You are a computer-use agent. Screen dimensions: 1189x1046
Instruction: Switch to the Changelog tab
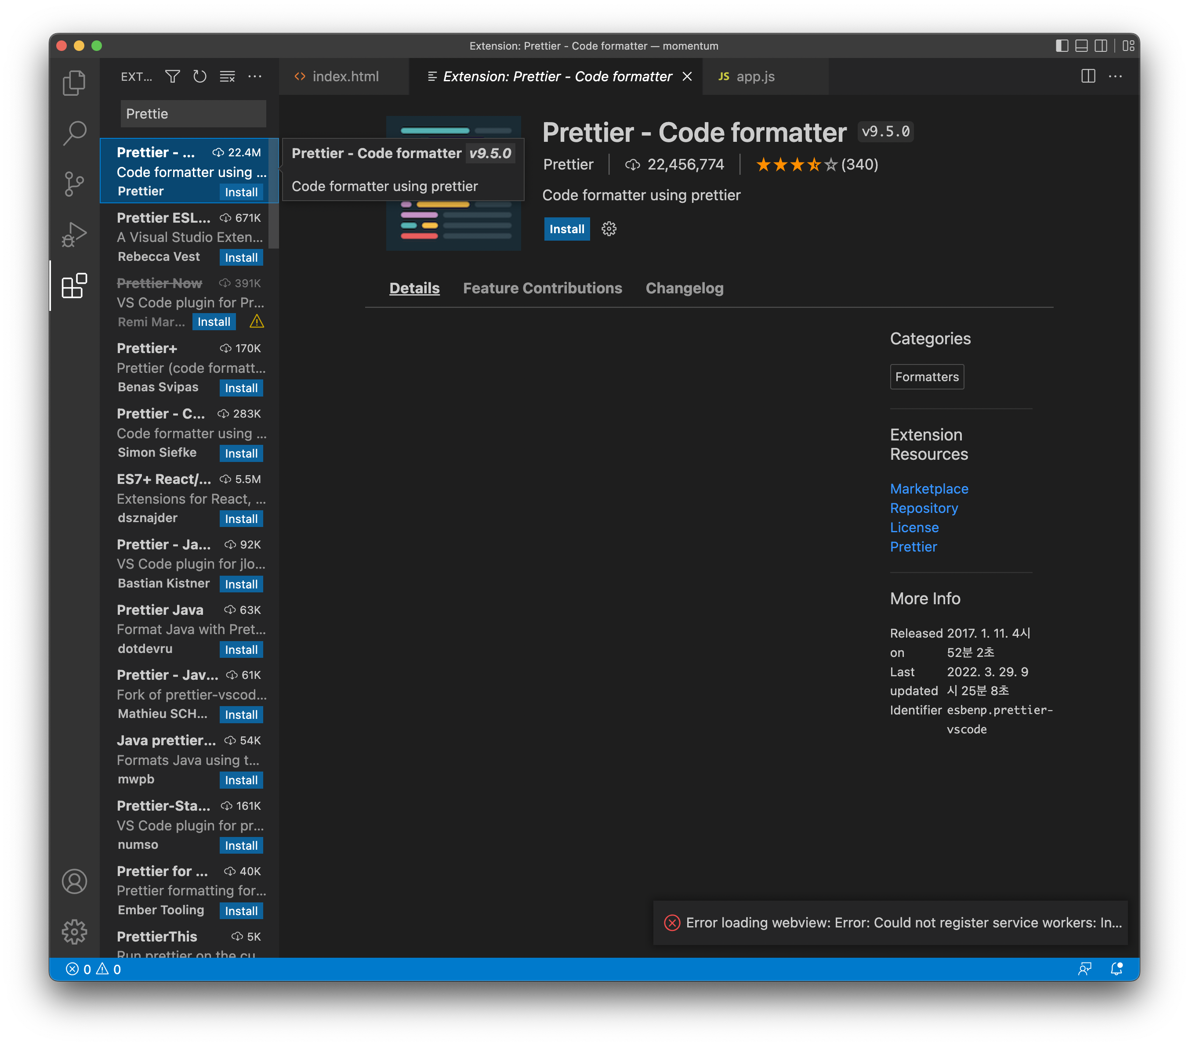684,288
